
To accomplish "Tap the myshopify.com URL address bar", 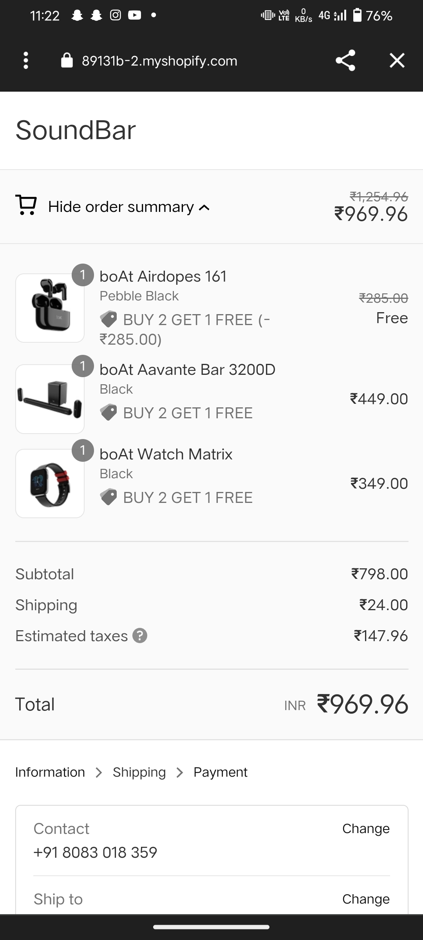I will point(159,61).
